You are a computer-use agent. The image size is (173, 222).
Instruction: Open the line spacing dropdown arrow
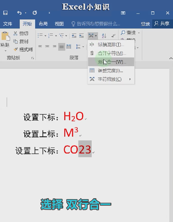pos(83,47)
